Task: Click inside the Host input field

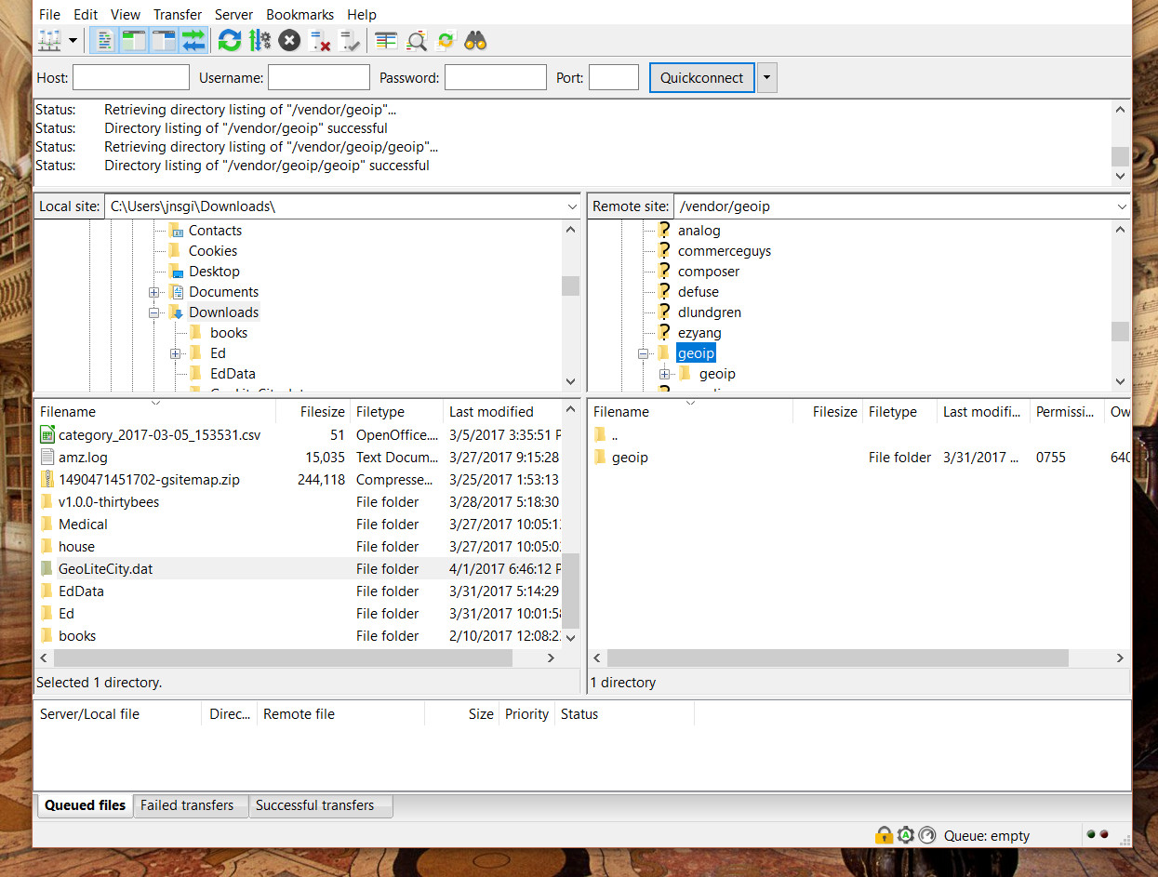Action: (x=130, y=78)
